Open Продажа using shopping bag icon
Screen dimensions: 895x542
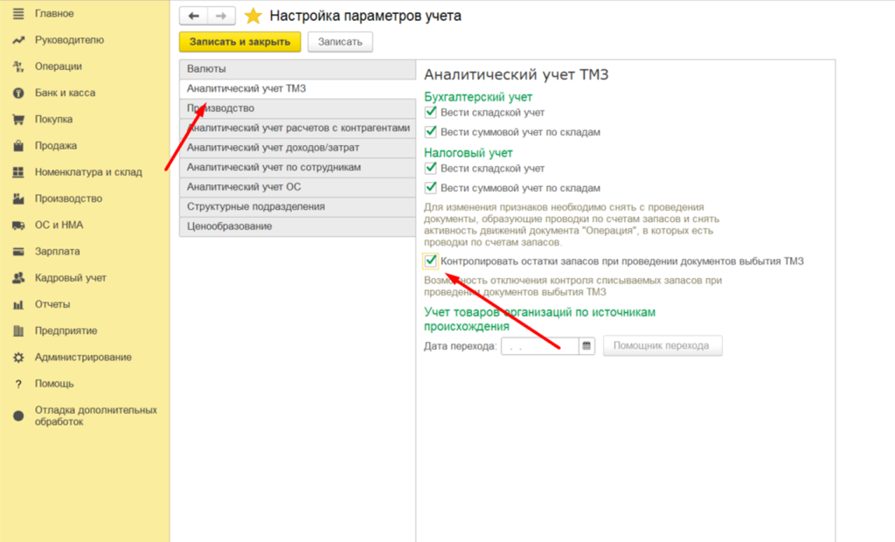[18, 146]
